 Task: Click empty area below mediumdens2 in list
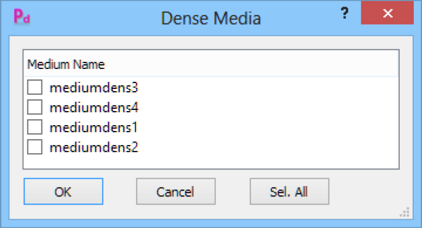211,161
